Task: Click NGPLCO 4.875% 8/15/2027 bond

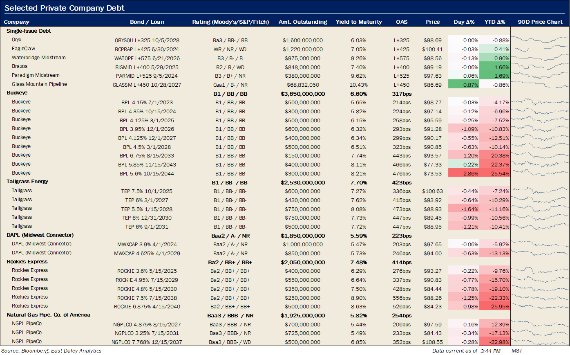Action: tap(147, 324)
